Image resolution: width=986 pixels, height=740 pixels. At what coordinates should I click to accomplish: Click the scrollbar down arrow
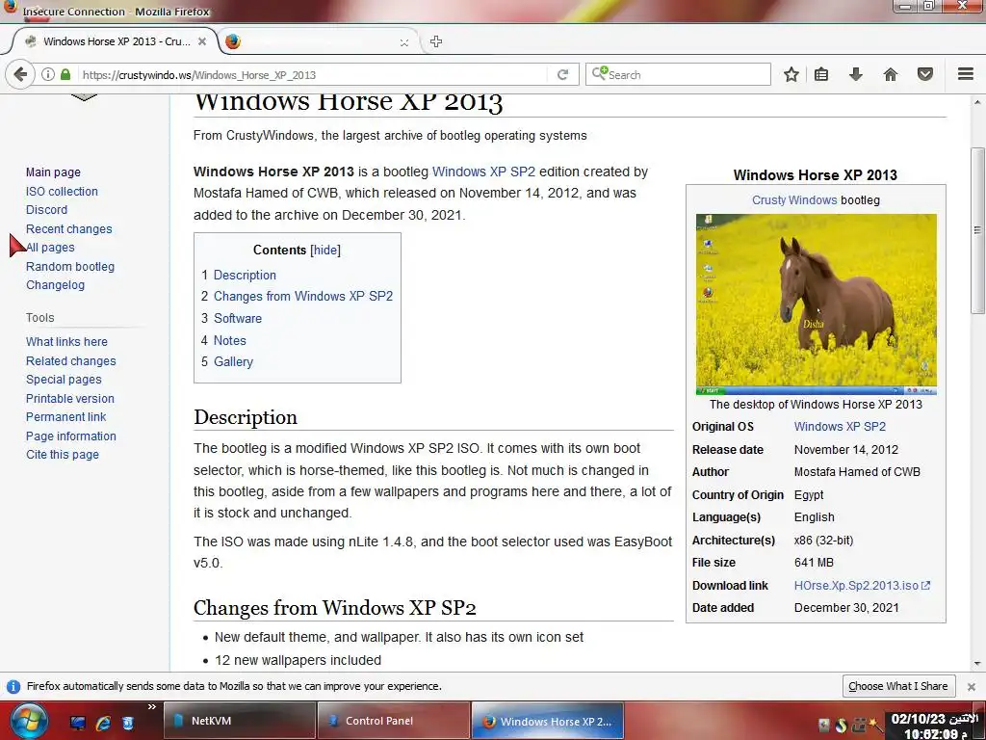click(x=977, y=663)
